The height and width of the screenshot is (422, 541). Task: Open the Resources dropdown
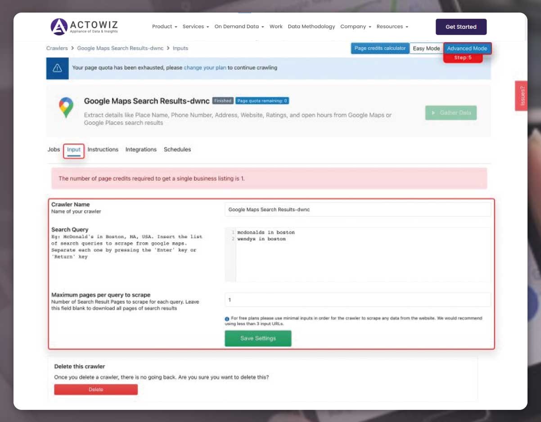pos(392,27)
